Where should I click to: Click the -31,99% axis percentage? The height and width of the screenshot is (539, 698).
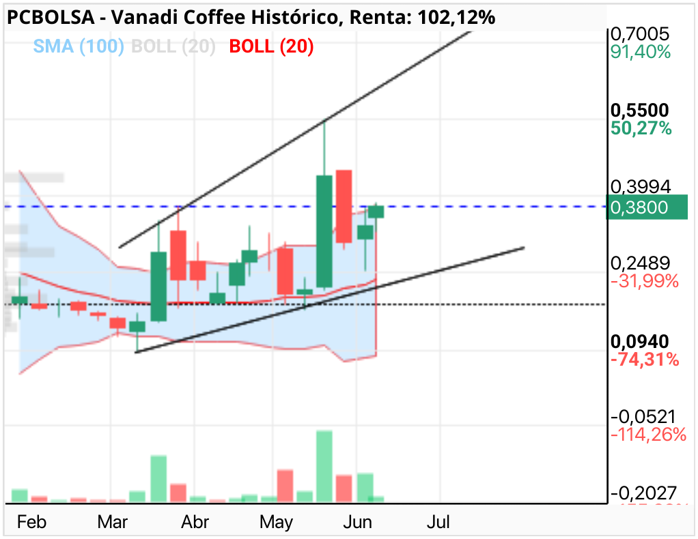point(645,282)
